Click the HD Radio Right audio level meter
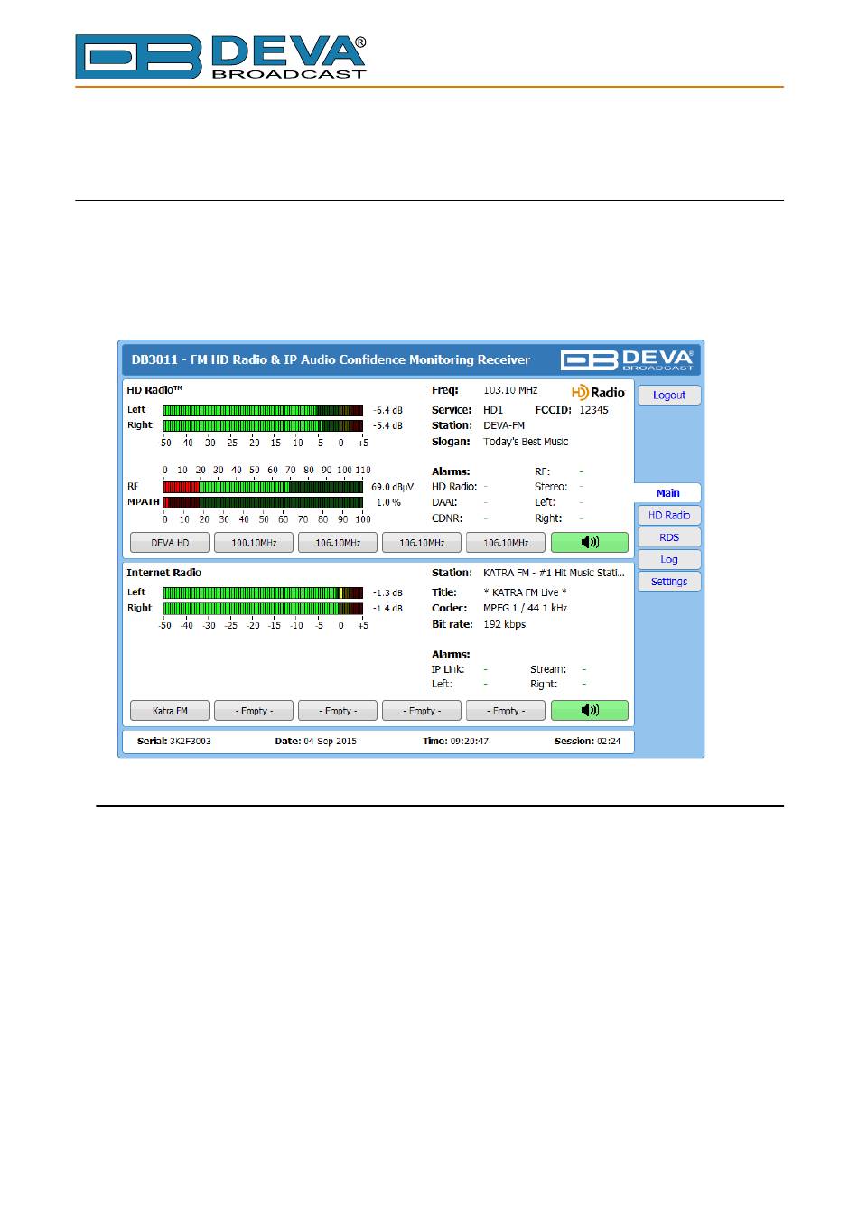Screen dimensions: 858x1222 [x=263, y=425]
